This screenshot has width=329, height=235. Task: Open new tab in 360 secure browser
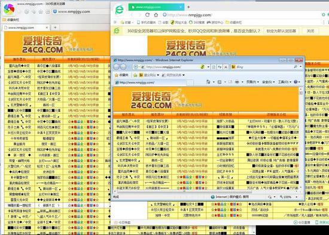pyautogui.click(x=188, y=7)
